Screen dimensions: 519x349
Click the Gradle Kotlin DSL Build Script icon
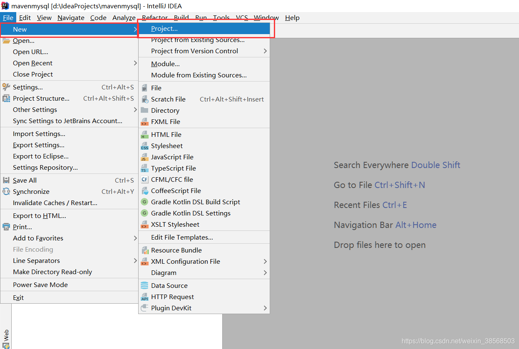pos(144,202)
